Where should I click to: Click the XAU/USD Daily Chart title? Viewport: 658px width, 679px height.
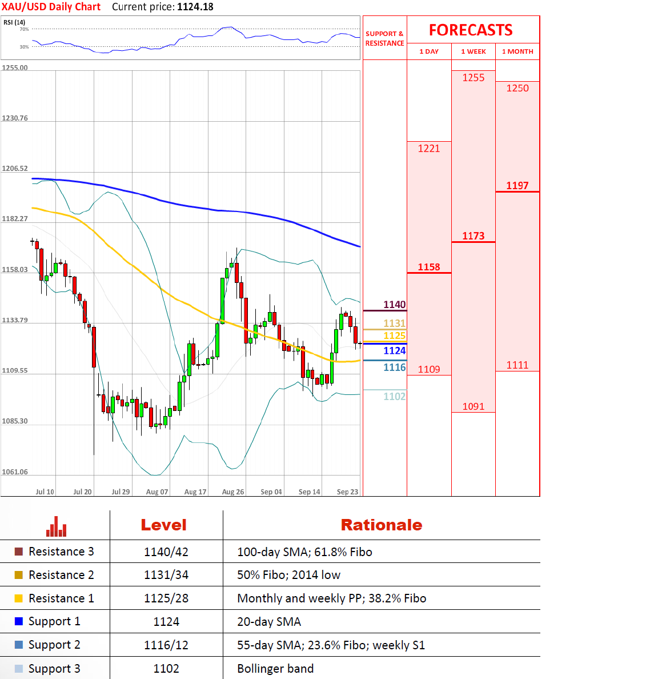(x=51, y=7)
